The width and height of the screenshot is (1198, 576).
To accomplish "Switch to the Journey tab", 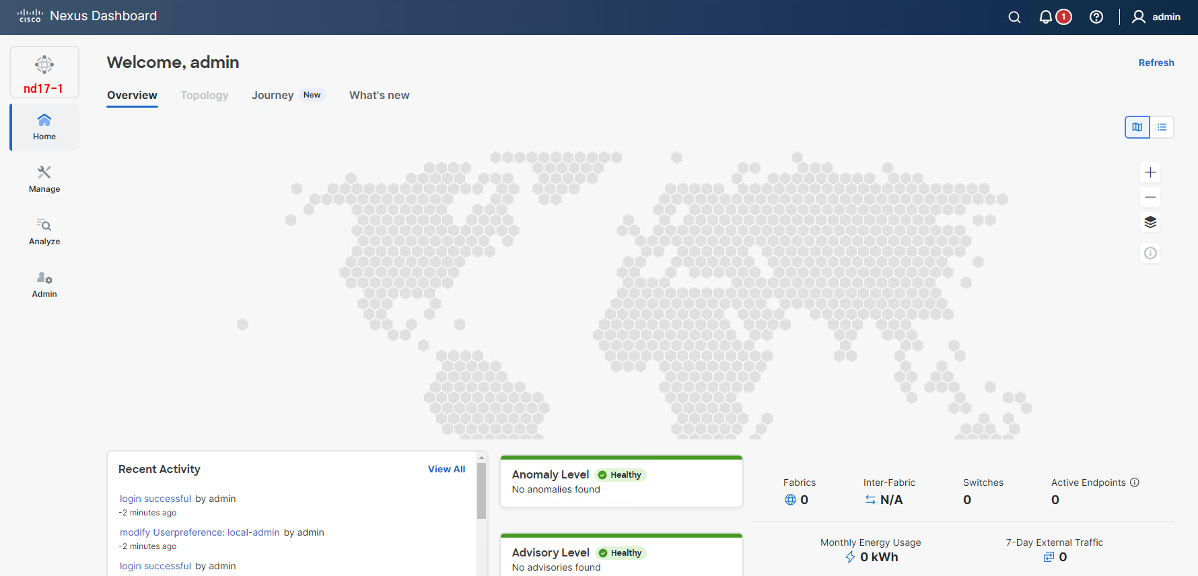I will [x=273, y=96].
